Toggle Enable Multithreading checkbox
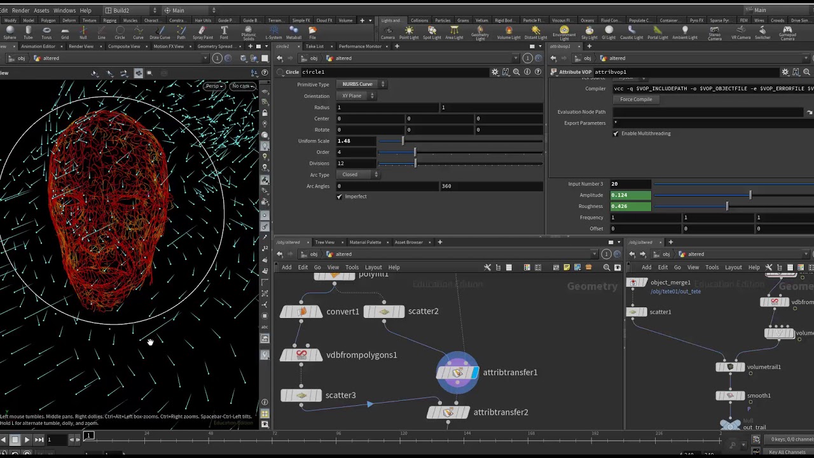The height and width of the screenshot is (458, 814). tap(616, 134)
